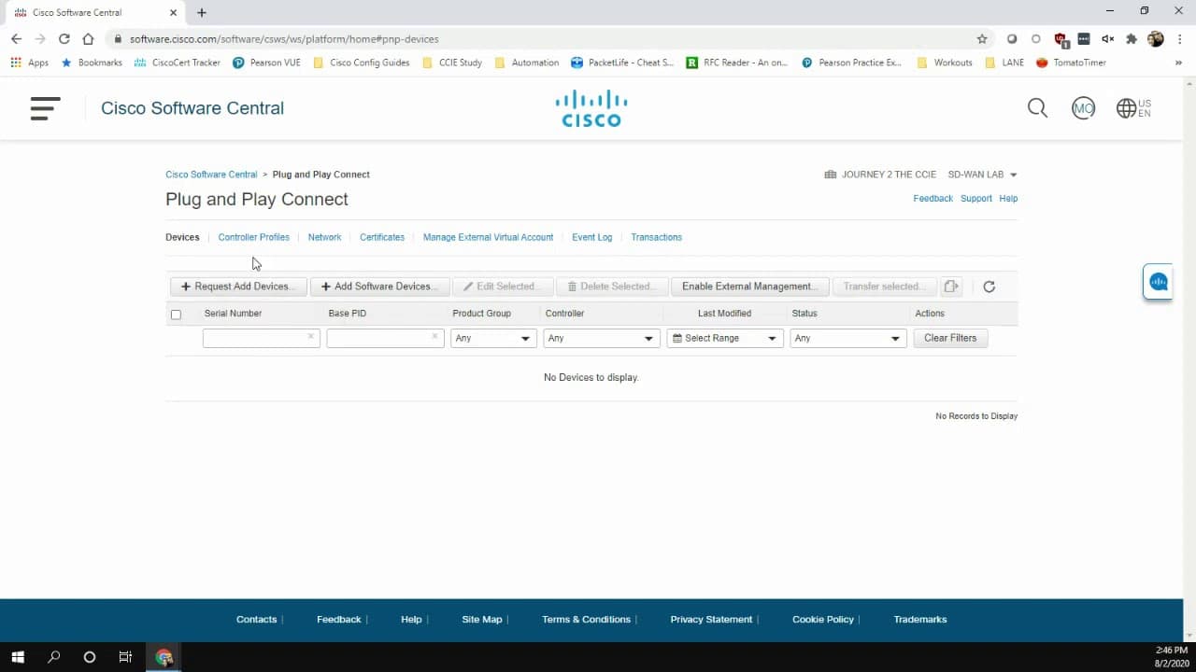Image resolution: width=1196 pixels, height=672 pixels.
Task: Open the Chrome profile avatar
Action: coord(1156,39)
